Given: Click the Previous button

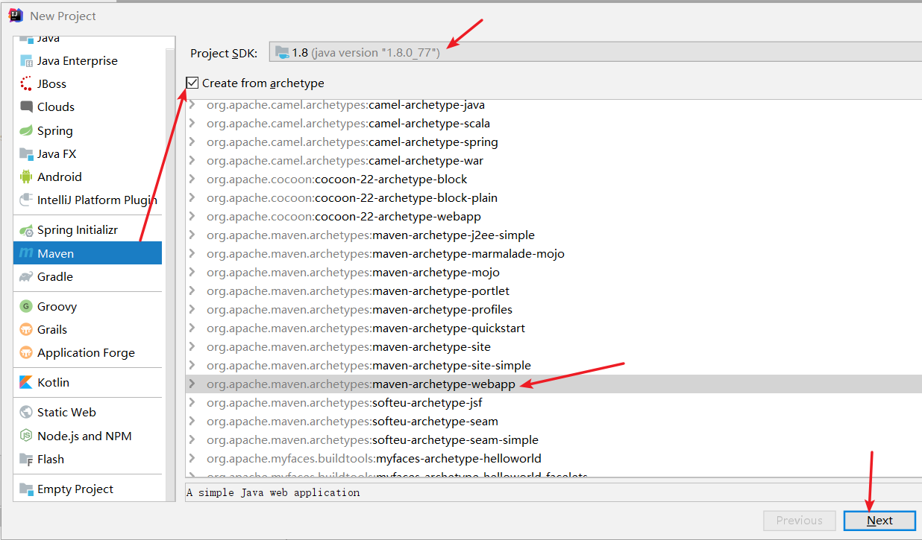Looking at the screenshot, I should click(x=799, y=521).
